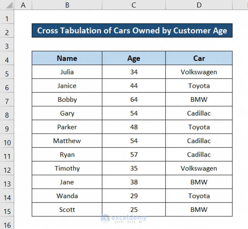Select column C header
Screen dimensions: 248x229
134,5
